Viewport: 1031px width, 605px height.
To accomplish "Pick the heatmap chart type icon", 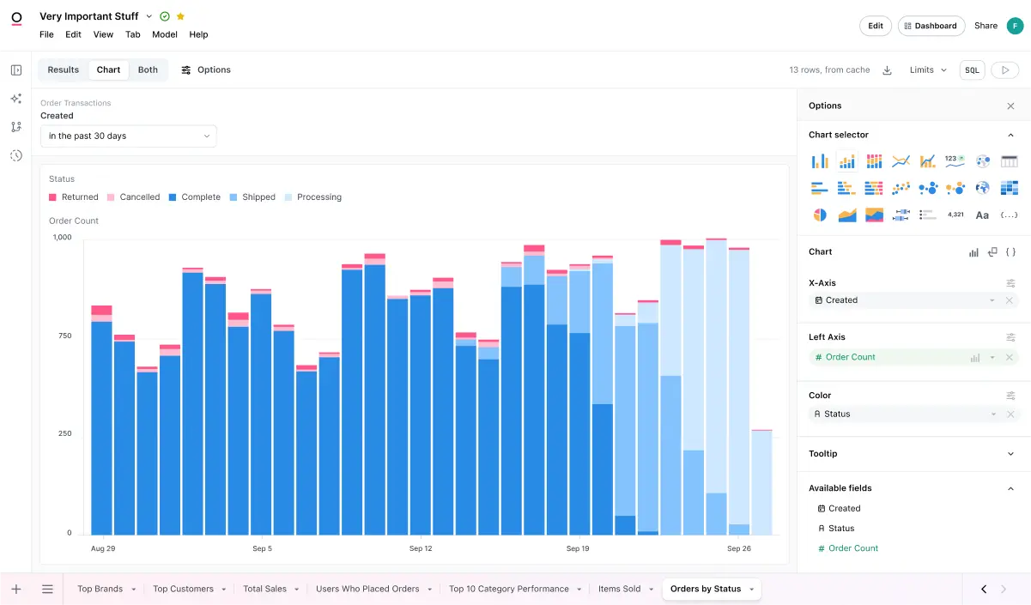I will 1010,188.
